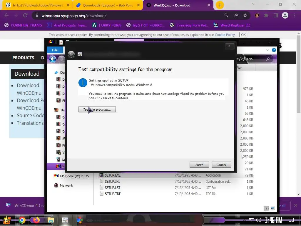Viewport: 301px width, 226px height.
Task: Select the WinCDEmu - Download tab
Action: click(178, 5)
